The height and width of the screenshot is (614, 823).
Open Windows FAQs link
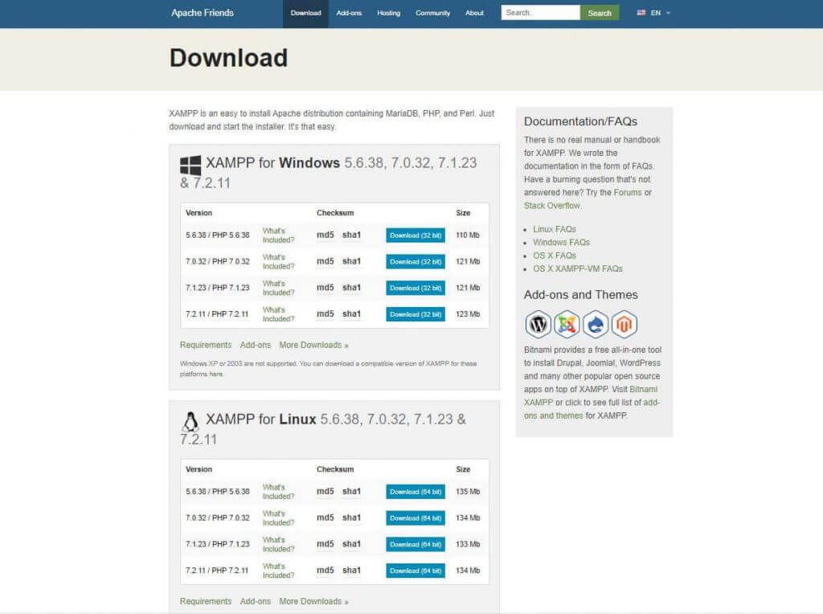(x=561, y=243)
